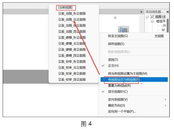This screenshot has width=174, height=129.
Task: Choose 立面_建模_北立面图 from the submenu
Action: 72,43
